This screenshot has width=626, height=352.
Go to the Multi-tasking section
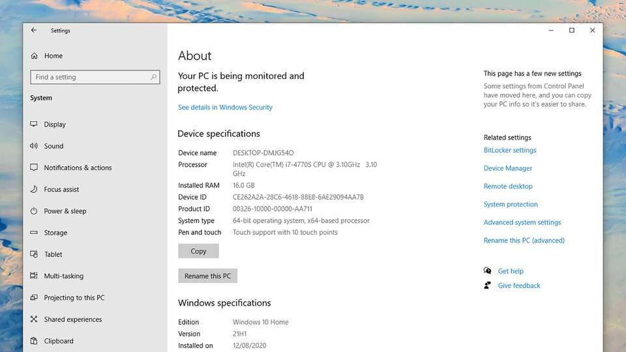(64, 276)
